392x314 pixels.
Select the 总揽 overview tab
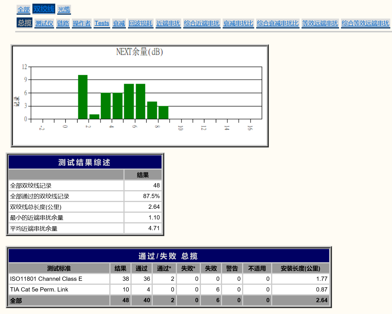[25, 23]
